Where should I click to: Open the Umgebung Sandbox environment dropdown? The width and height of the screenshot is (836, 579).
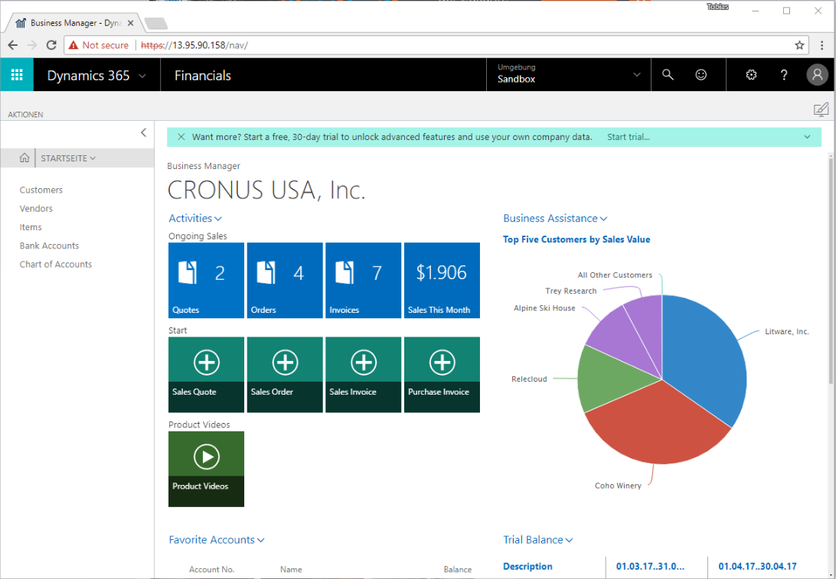tap(569, 75)
